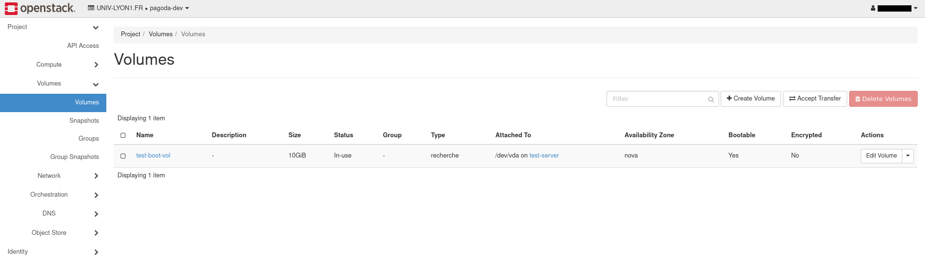Viewport: 925px width, 274px height.
Task: Toggle the select-all volumes checkbox
Action: [123, 135]
